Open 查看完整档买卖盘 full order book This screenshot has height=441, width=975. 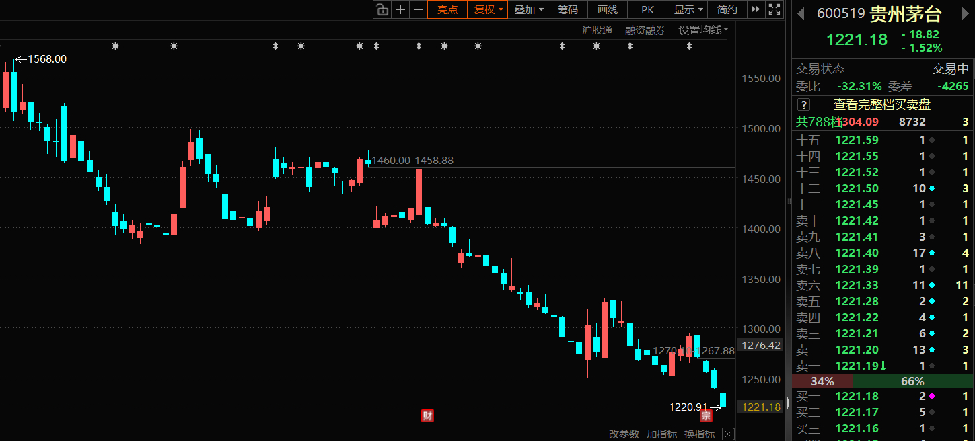882,105
